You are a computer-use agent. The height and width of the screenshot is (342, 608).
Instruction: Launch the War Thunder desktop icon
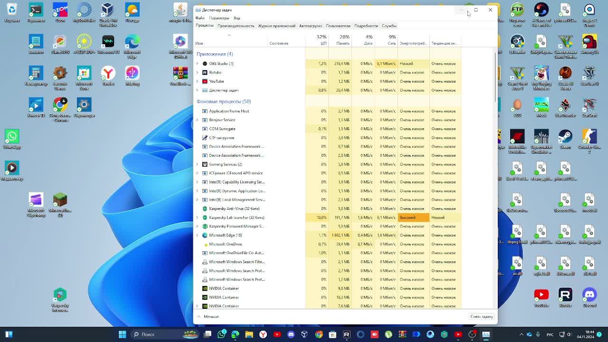[x=565, y=107]
